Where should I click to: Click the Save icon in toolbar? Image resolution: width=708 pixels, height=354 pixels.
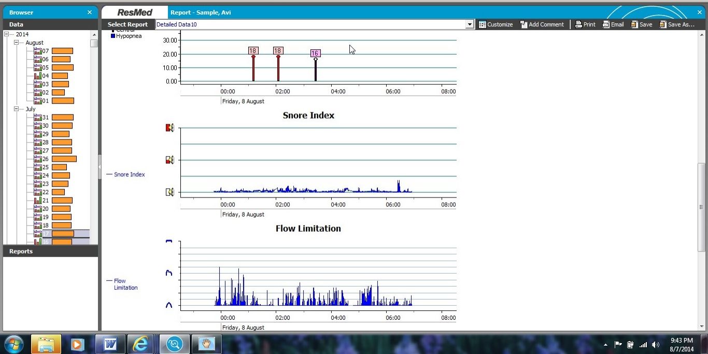tap(641, 24)
